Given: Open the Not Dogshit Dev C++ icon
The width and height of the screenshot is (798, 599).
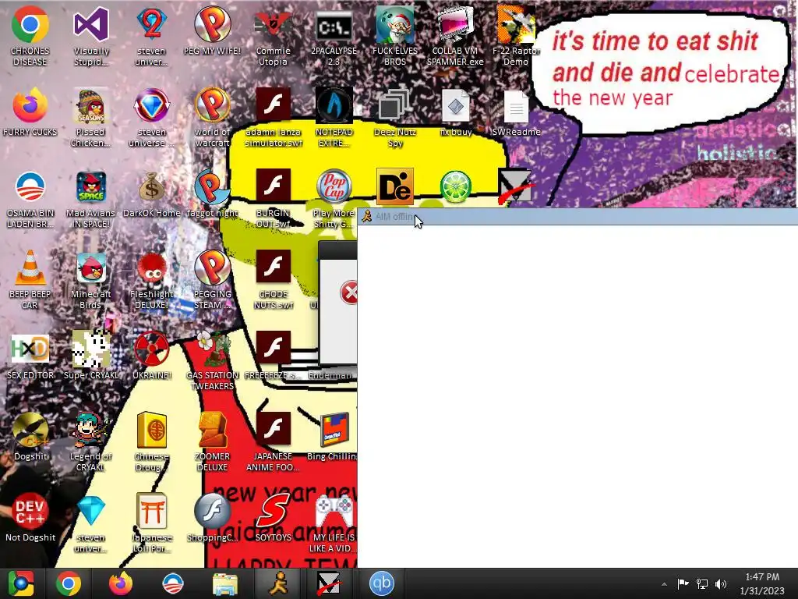Looking at the screenshot, I should pos(30,512).
